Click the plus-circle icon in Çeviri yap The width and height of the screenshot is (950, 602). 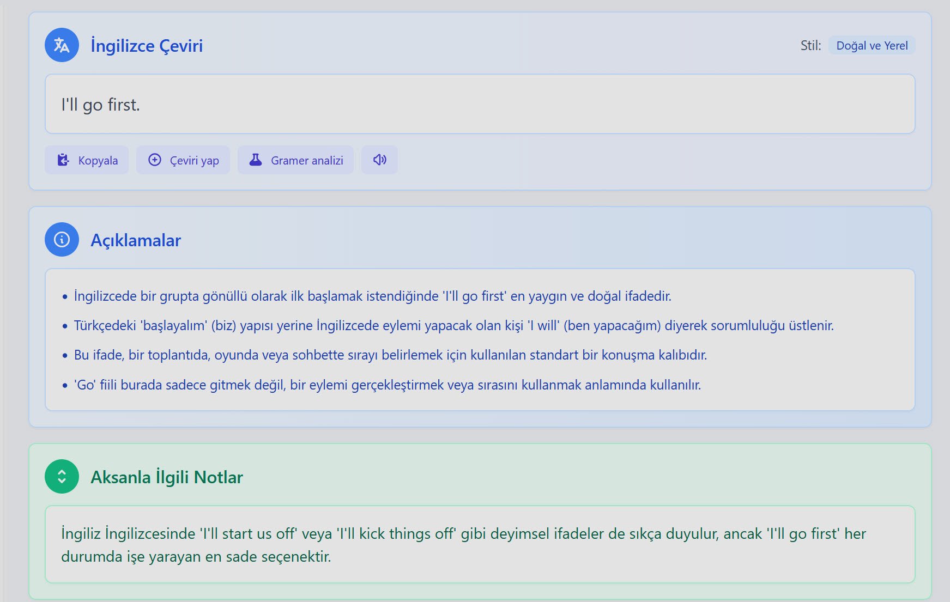click(x=155, y=160)
